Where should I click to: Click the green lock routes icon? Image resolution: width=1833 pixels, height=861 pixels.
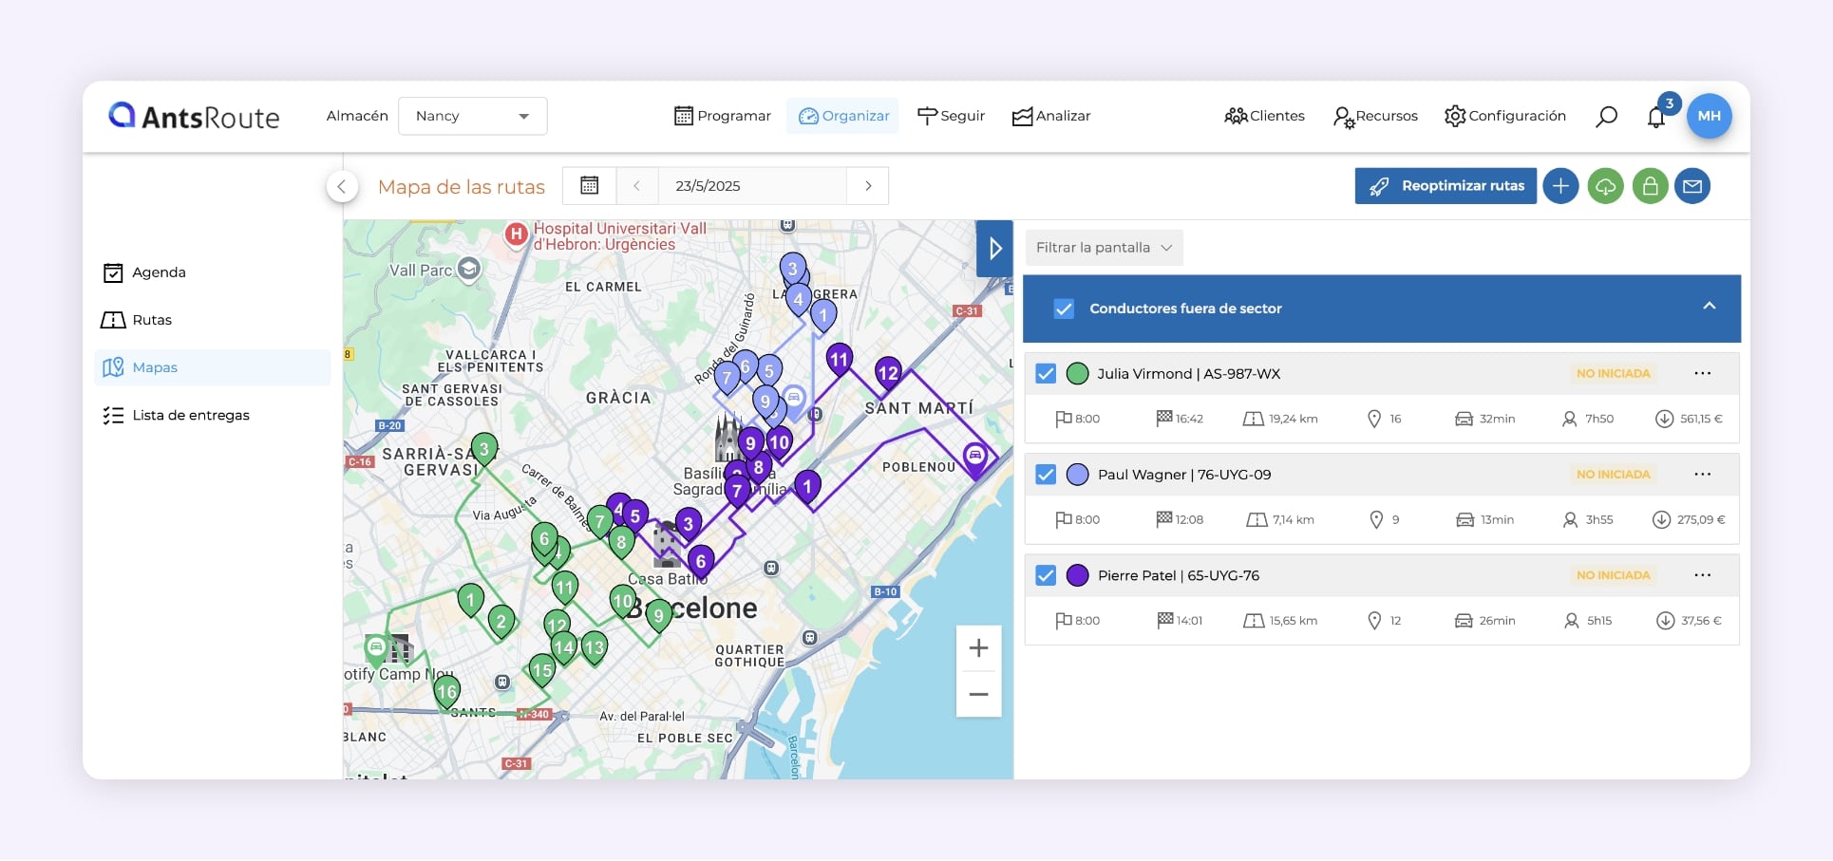tap(1650, 186)
